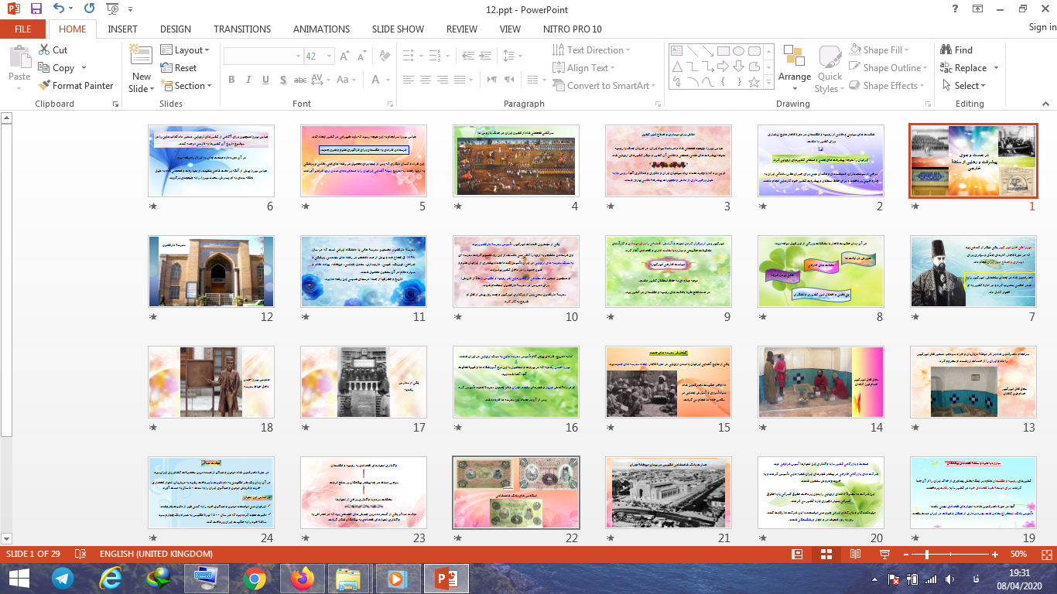This screenshot has height=594, width=1057.
Task: Click the Sign in link
Action: [x=1042, y=27]
